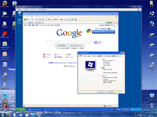
Task: Select the Windows 7 Recycle Bin desktop icon
Action: (152, 106)
